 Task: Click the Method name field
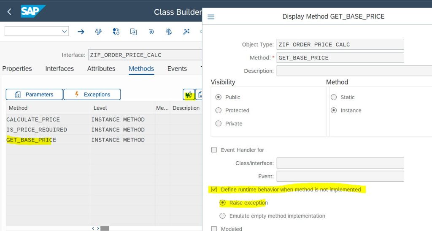pyautogui.click(x=340, y=57)
